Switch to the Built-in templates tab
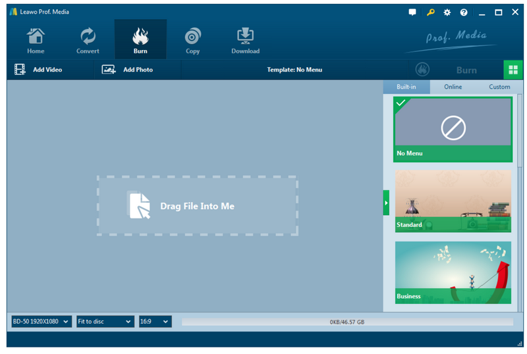 point(406,87)
